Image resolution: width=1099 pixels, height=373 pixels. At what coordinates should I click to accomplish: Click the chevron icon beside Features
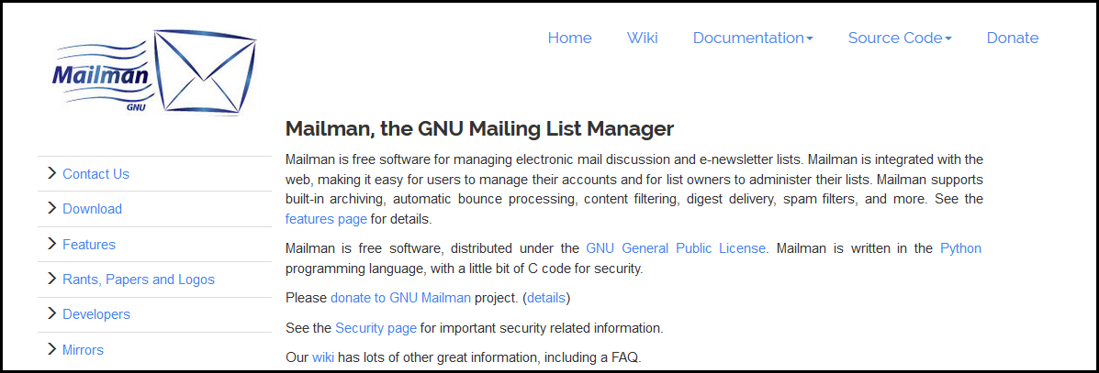[x=51, y=244]
